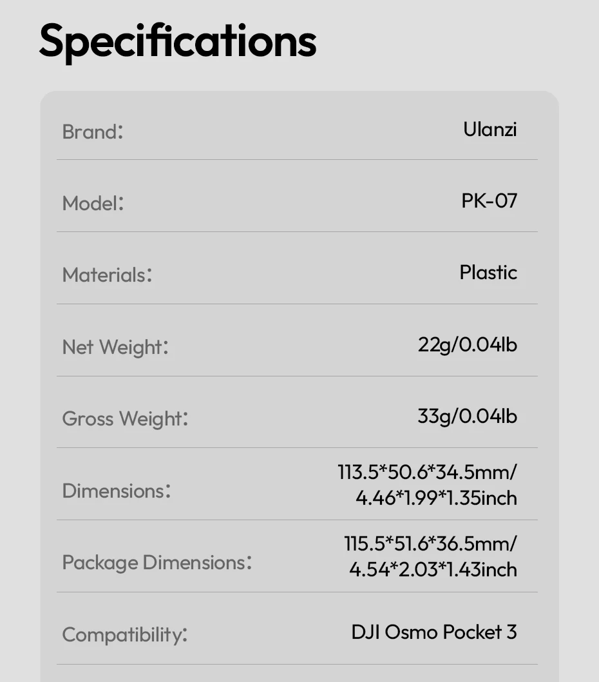
Task: Click the 33g/0.04lb gross weight value
Action: click(x=467, y=416)
